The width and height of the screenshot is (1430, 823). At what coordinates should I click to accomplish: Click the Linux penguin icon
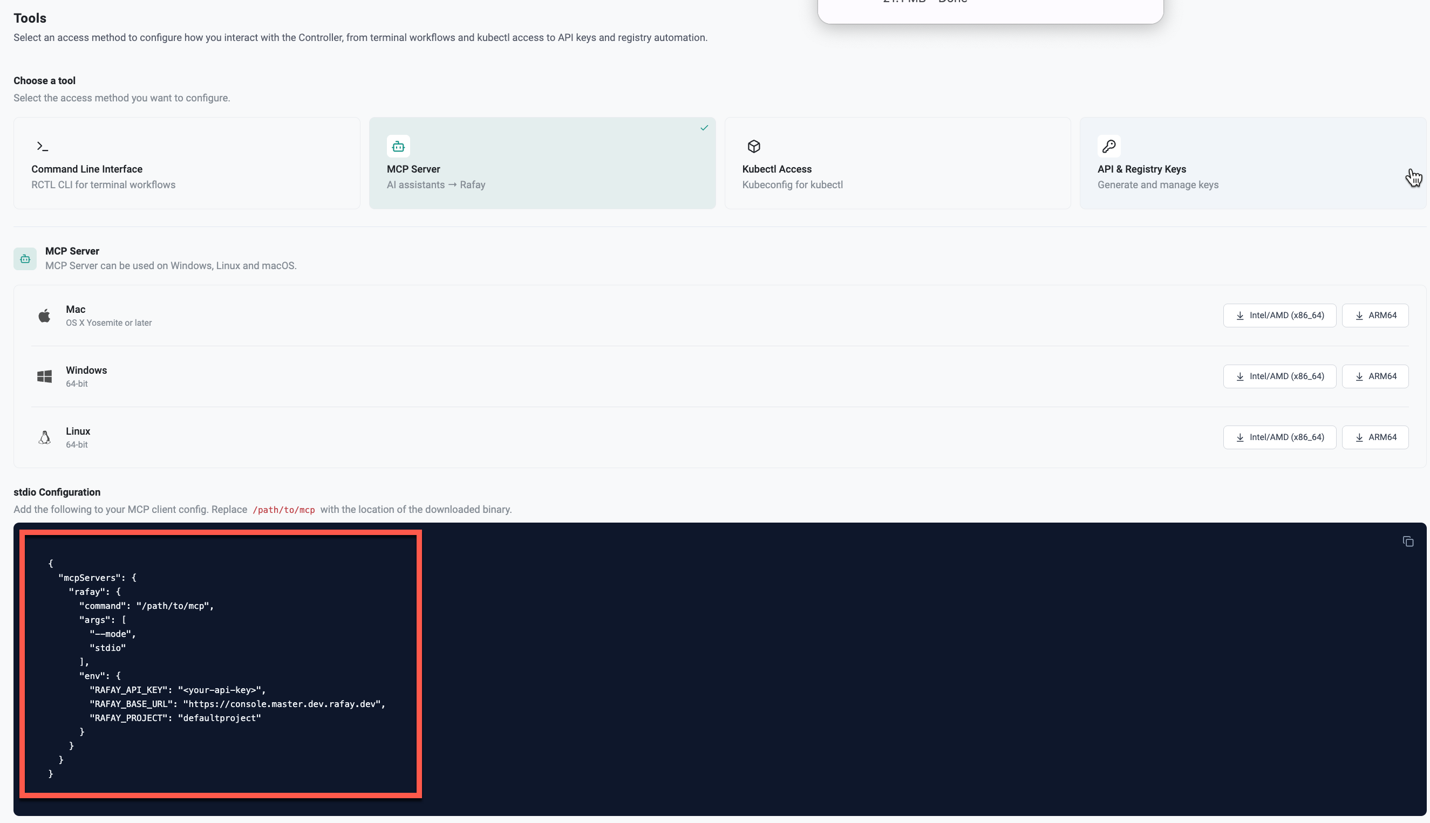click(44, 437)
